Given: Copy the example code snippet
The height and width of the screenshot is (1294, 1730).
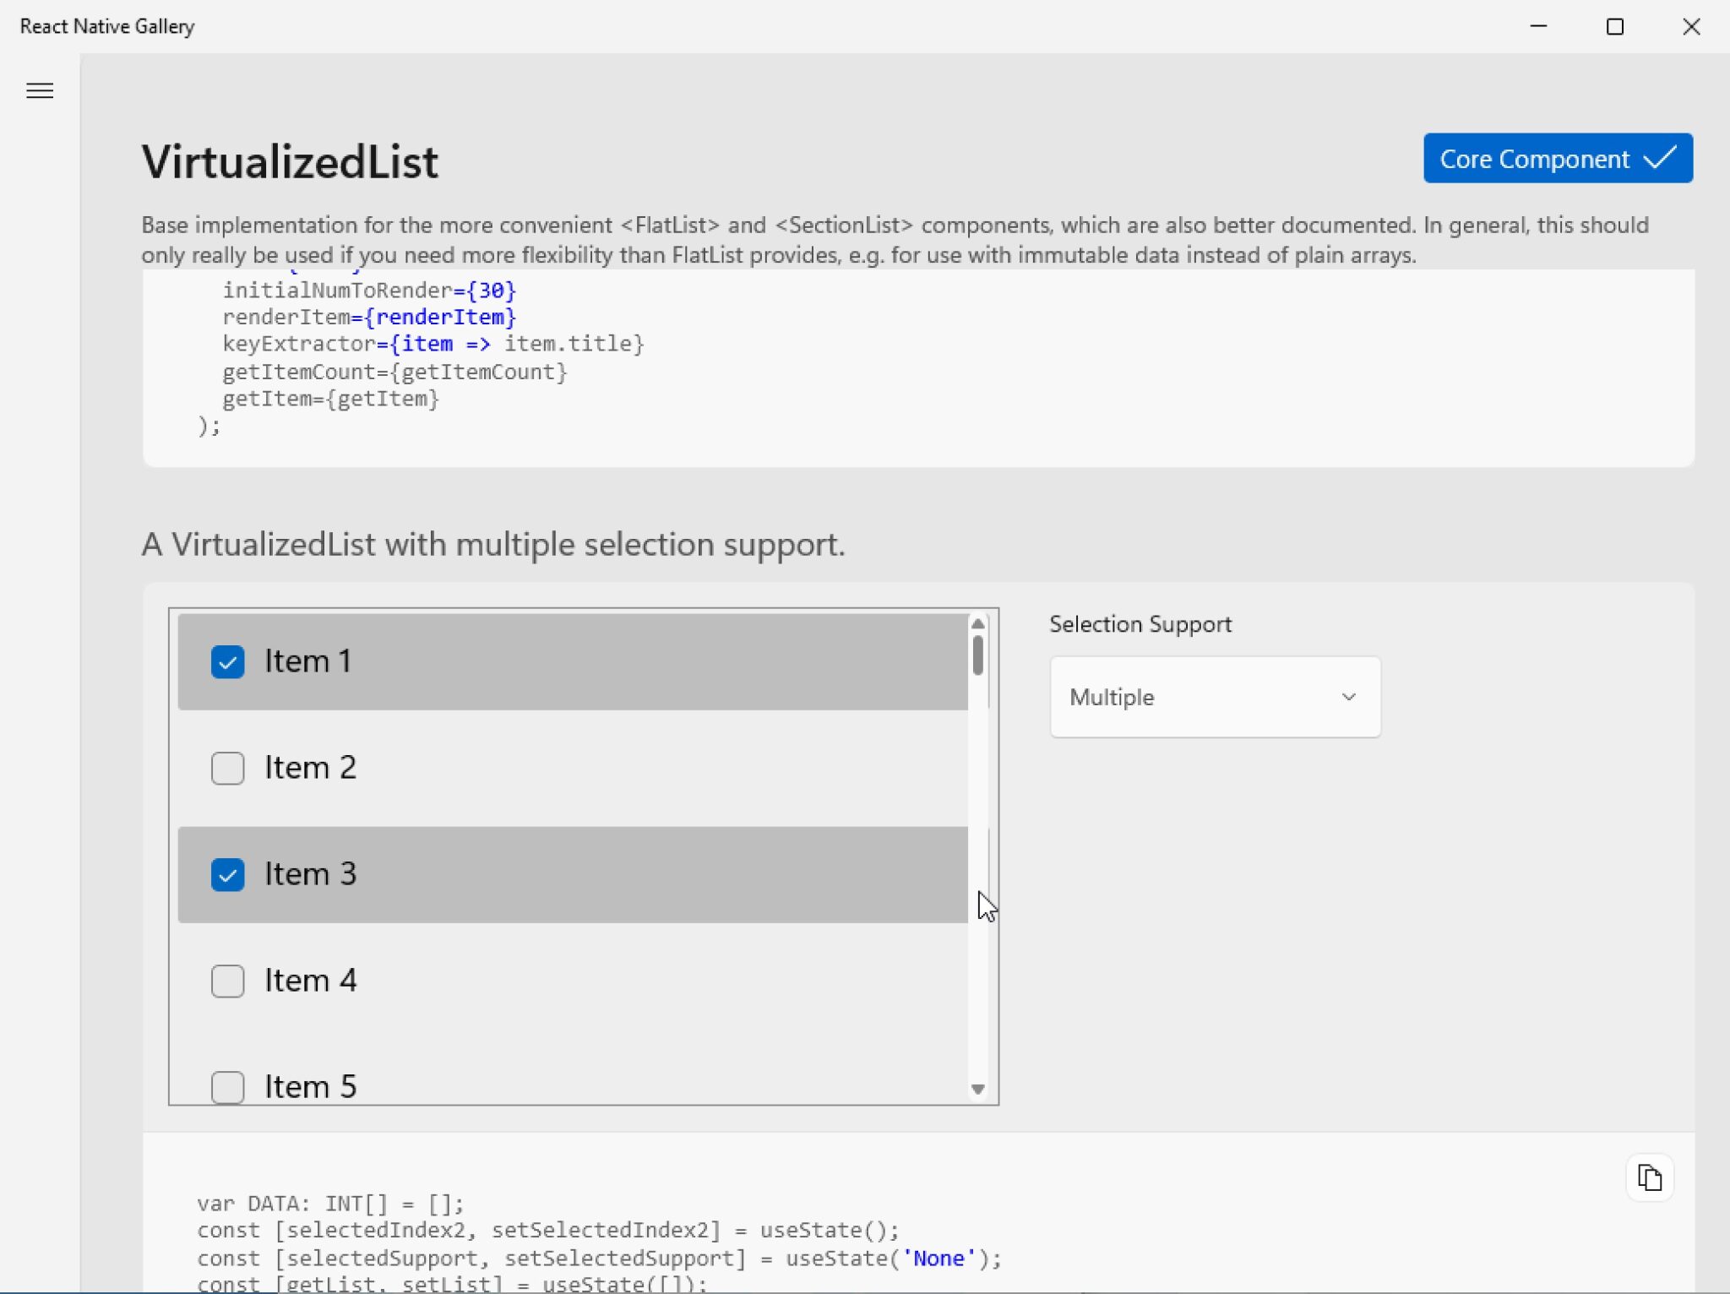Looking at the screenshot, I should click(x=1649, y=1177).
